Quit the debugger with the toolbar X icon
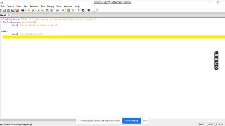 click(97, 10)
